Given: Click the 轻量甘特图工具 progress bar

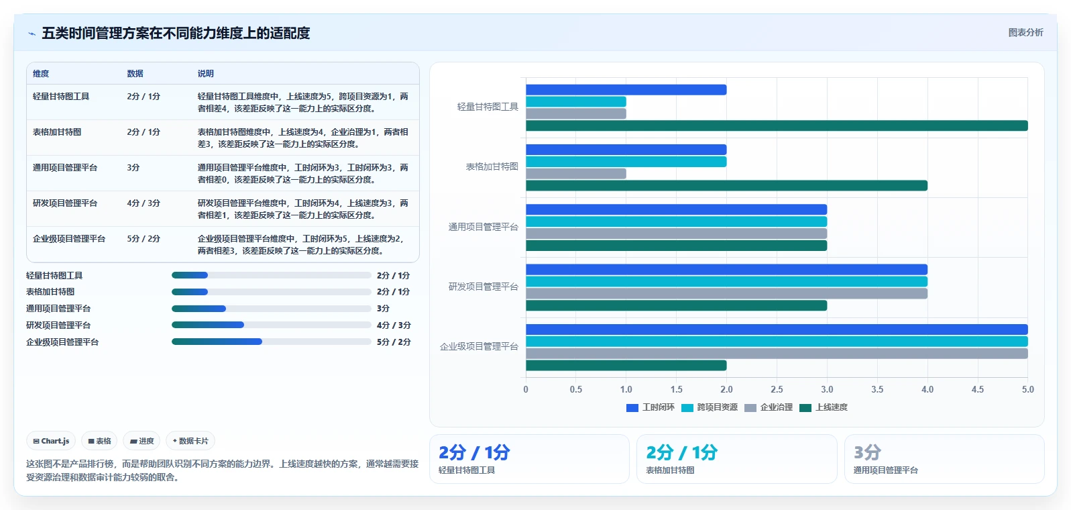Looking at the screenshot, I should tap(271, 275).
